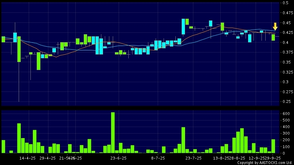Click the AASTOCKS.com copyright text
This screenshot has height=165, width=294.
(x=263, y=163)
